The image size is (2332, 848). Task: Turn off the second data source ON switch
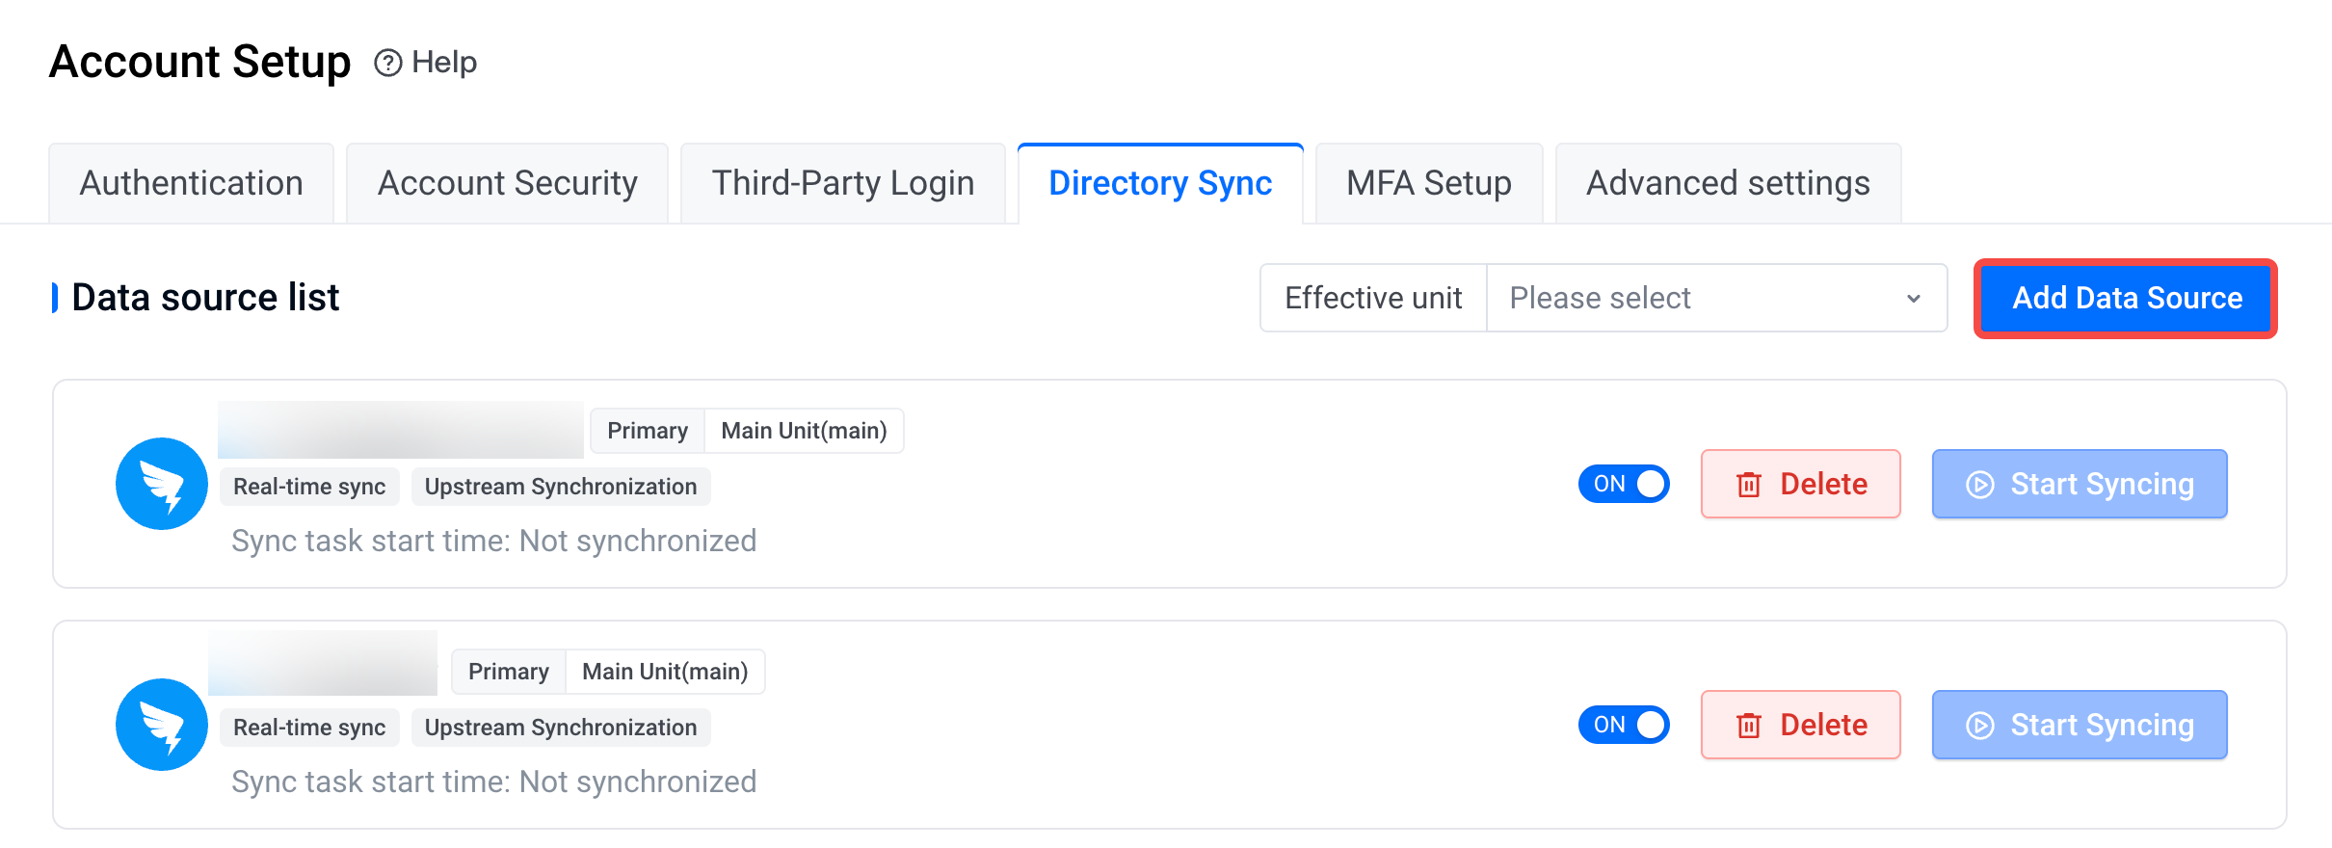coord(1624,725)
